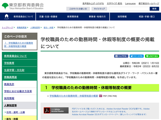Download 学校職員のための勤務時間・休暇等制度の概要 PDF link
161x120 pixels.
tap(74, 96)
